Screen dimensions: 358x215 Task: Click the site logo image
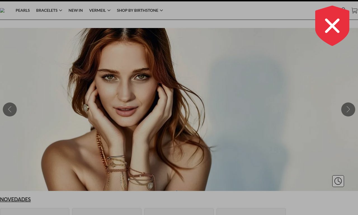pyautogui.click(x=2, y=11)
